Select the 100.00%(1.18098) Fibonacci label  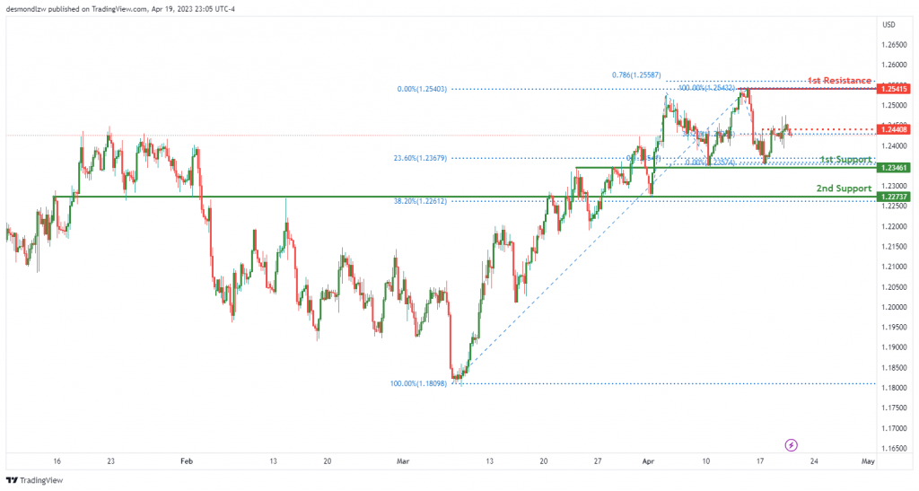pos(418,384)
